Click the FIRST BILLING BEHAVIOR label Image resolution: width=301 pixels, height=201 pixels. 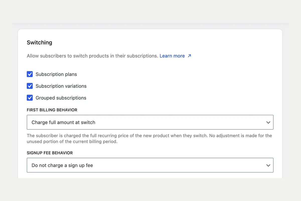coord(52,110)
